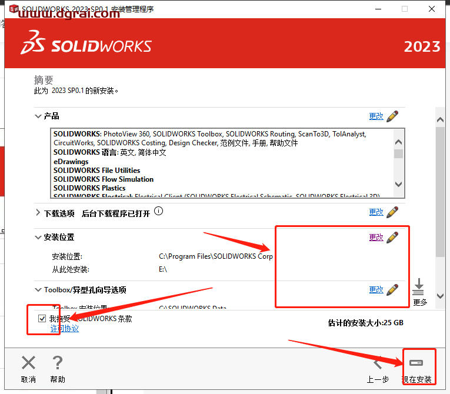Click SOLIDWORKS File Utilities entry
Screen dimensions: 450x394
96,171
